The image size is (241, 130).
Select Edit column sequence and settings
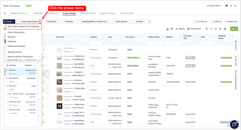(23, 27)
